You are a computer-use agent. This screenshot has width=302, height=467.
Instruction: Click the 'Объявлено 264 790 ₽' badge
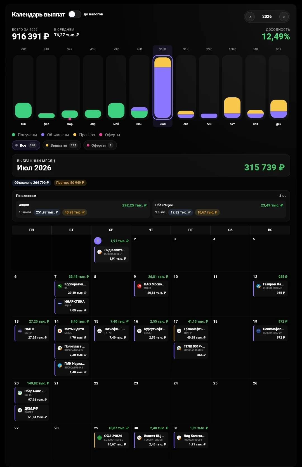(x=32, y=183)
